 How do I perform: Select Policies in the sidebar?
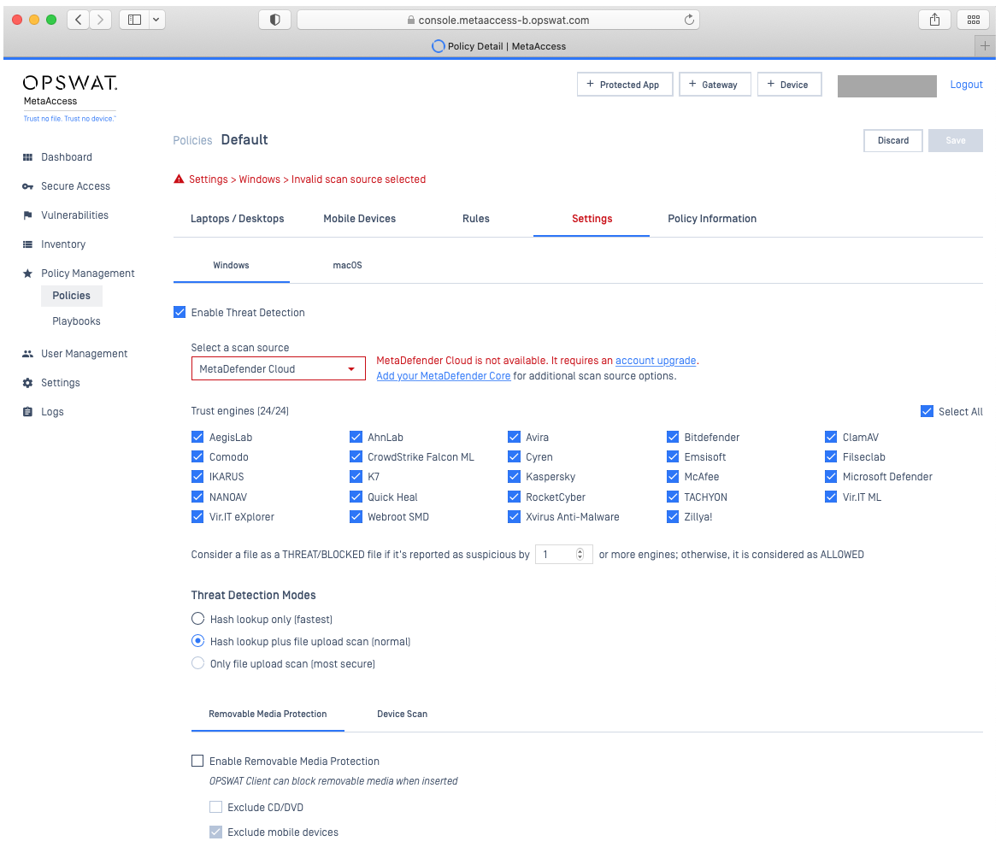point(72,296)
